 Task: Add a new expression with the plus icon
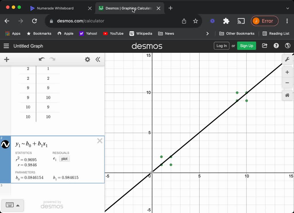(7, 59)
